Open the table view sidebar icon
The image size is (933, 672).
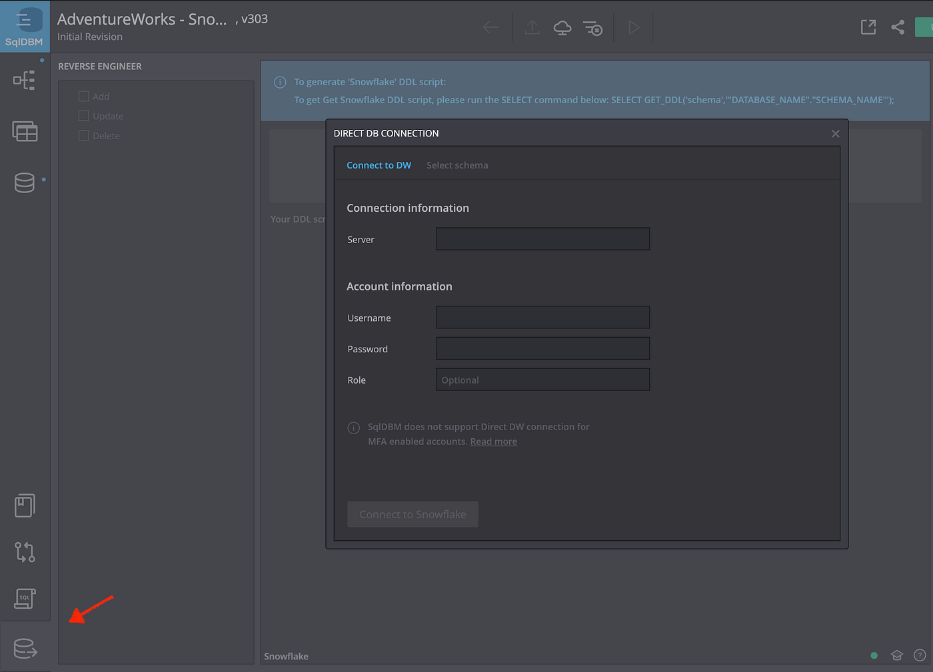click(x=25, y=131)
